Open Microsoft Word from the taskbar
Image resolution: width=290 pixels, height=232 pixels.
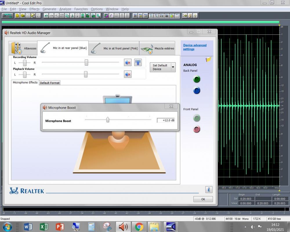pyautogui.click(x=28, y=227)
